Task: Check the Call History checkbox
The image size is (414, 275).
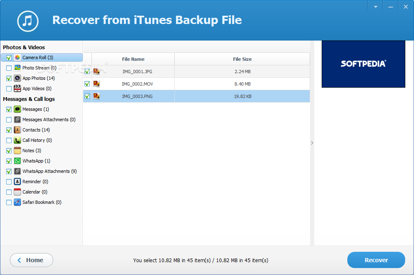Action: click(x=9, y=140)
